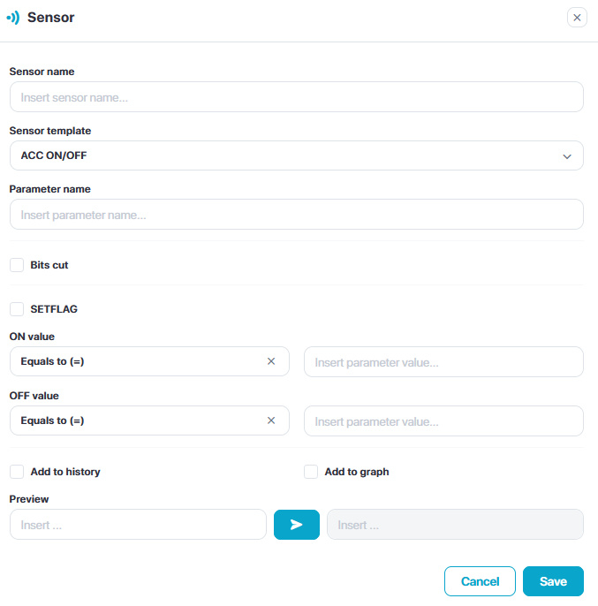Screen dimensions: 598x606
Task: Focus the Sensor name input field
Action: pos(296,97)
